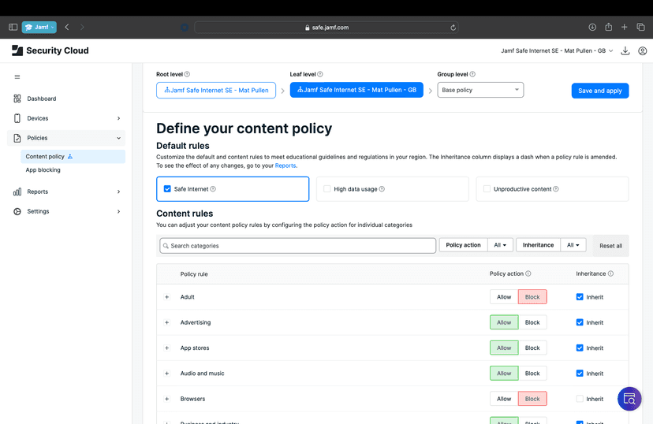The width and height of the screenshot is (653, 424).
Task: Expand the Settings menu item
Action: click(66, 211)
